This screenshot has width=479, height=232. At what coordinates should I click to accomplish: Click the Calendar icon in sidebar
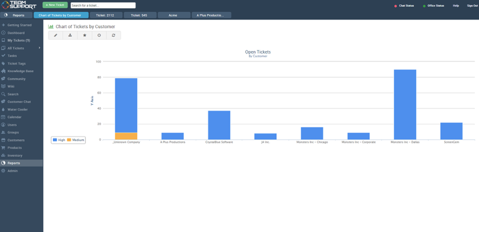(x=3, y=117)
